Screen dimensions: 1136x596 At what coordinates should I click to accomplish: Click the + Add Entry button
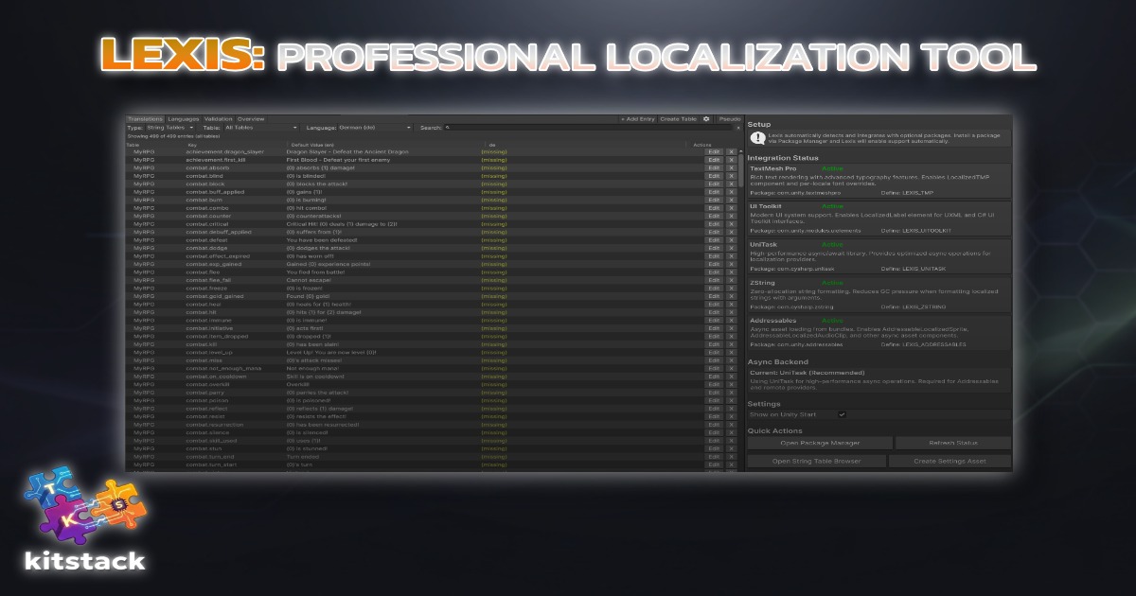638,119
